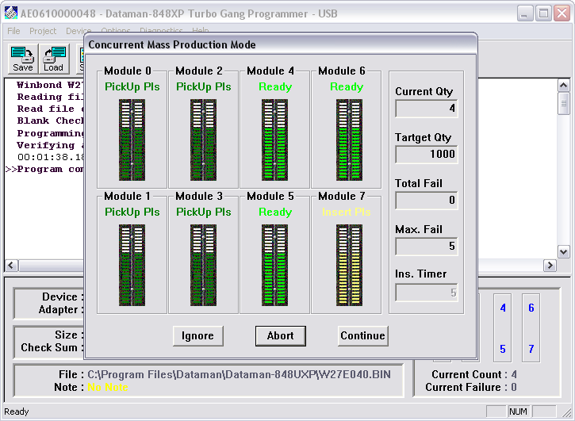Click the Abort button
The height and width of the screenshot is (421, 575).
coord(281,336)
